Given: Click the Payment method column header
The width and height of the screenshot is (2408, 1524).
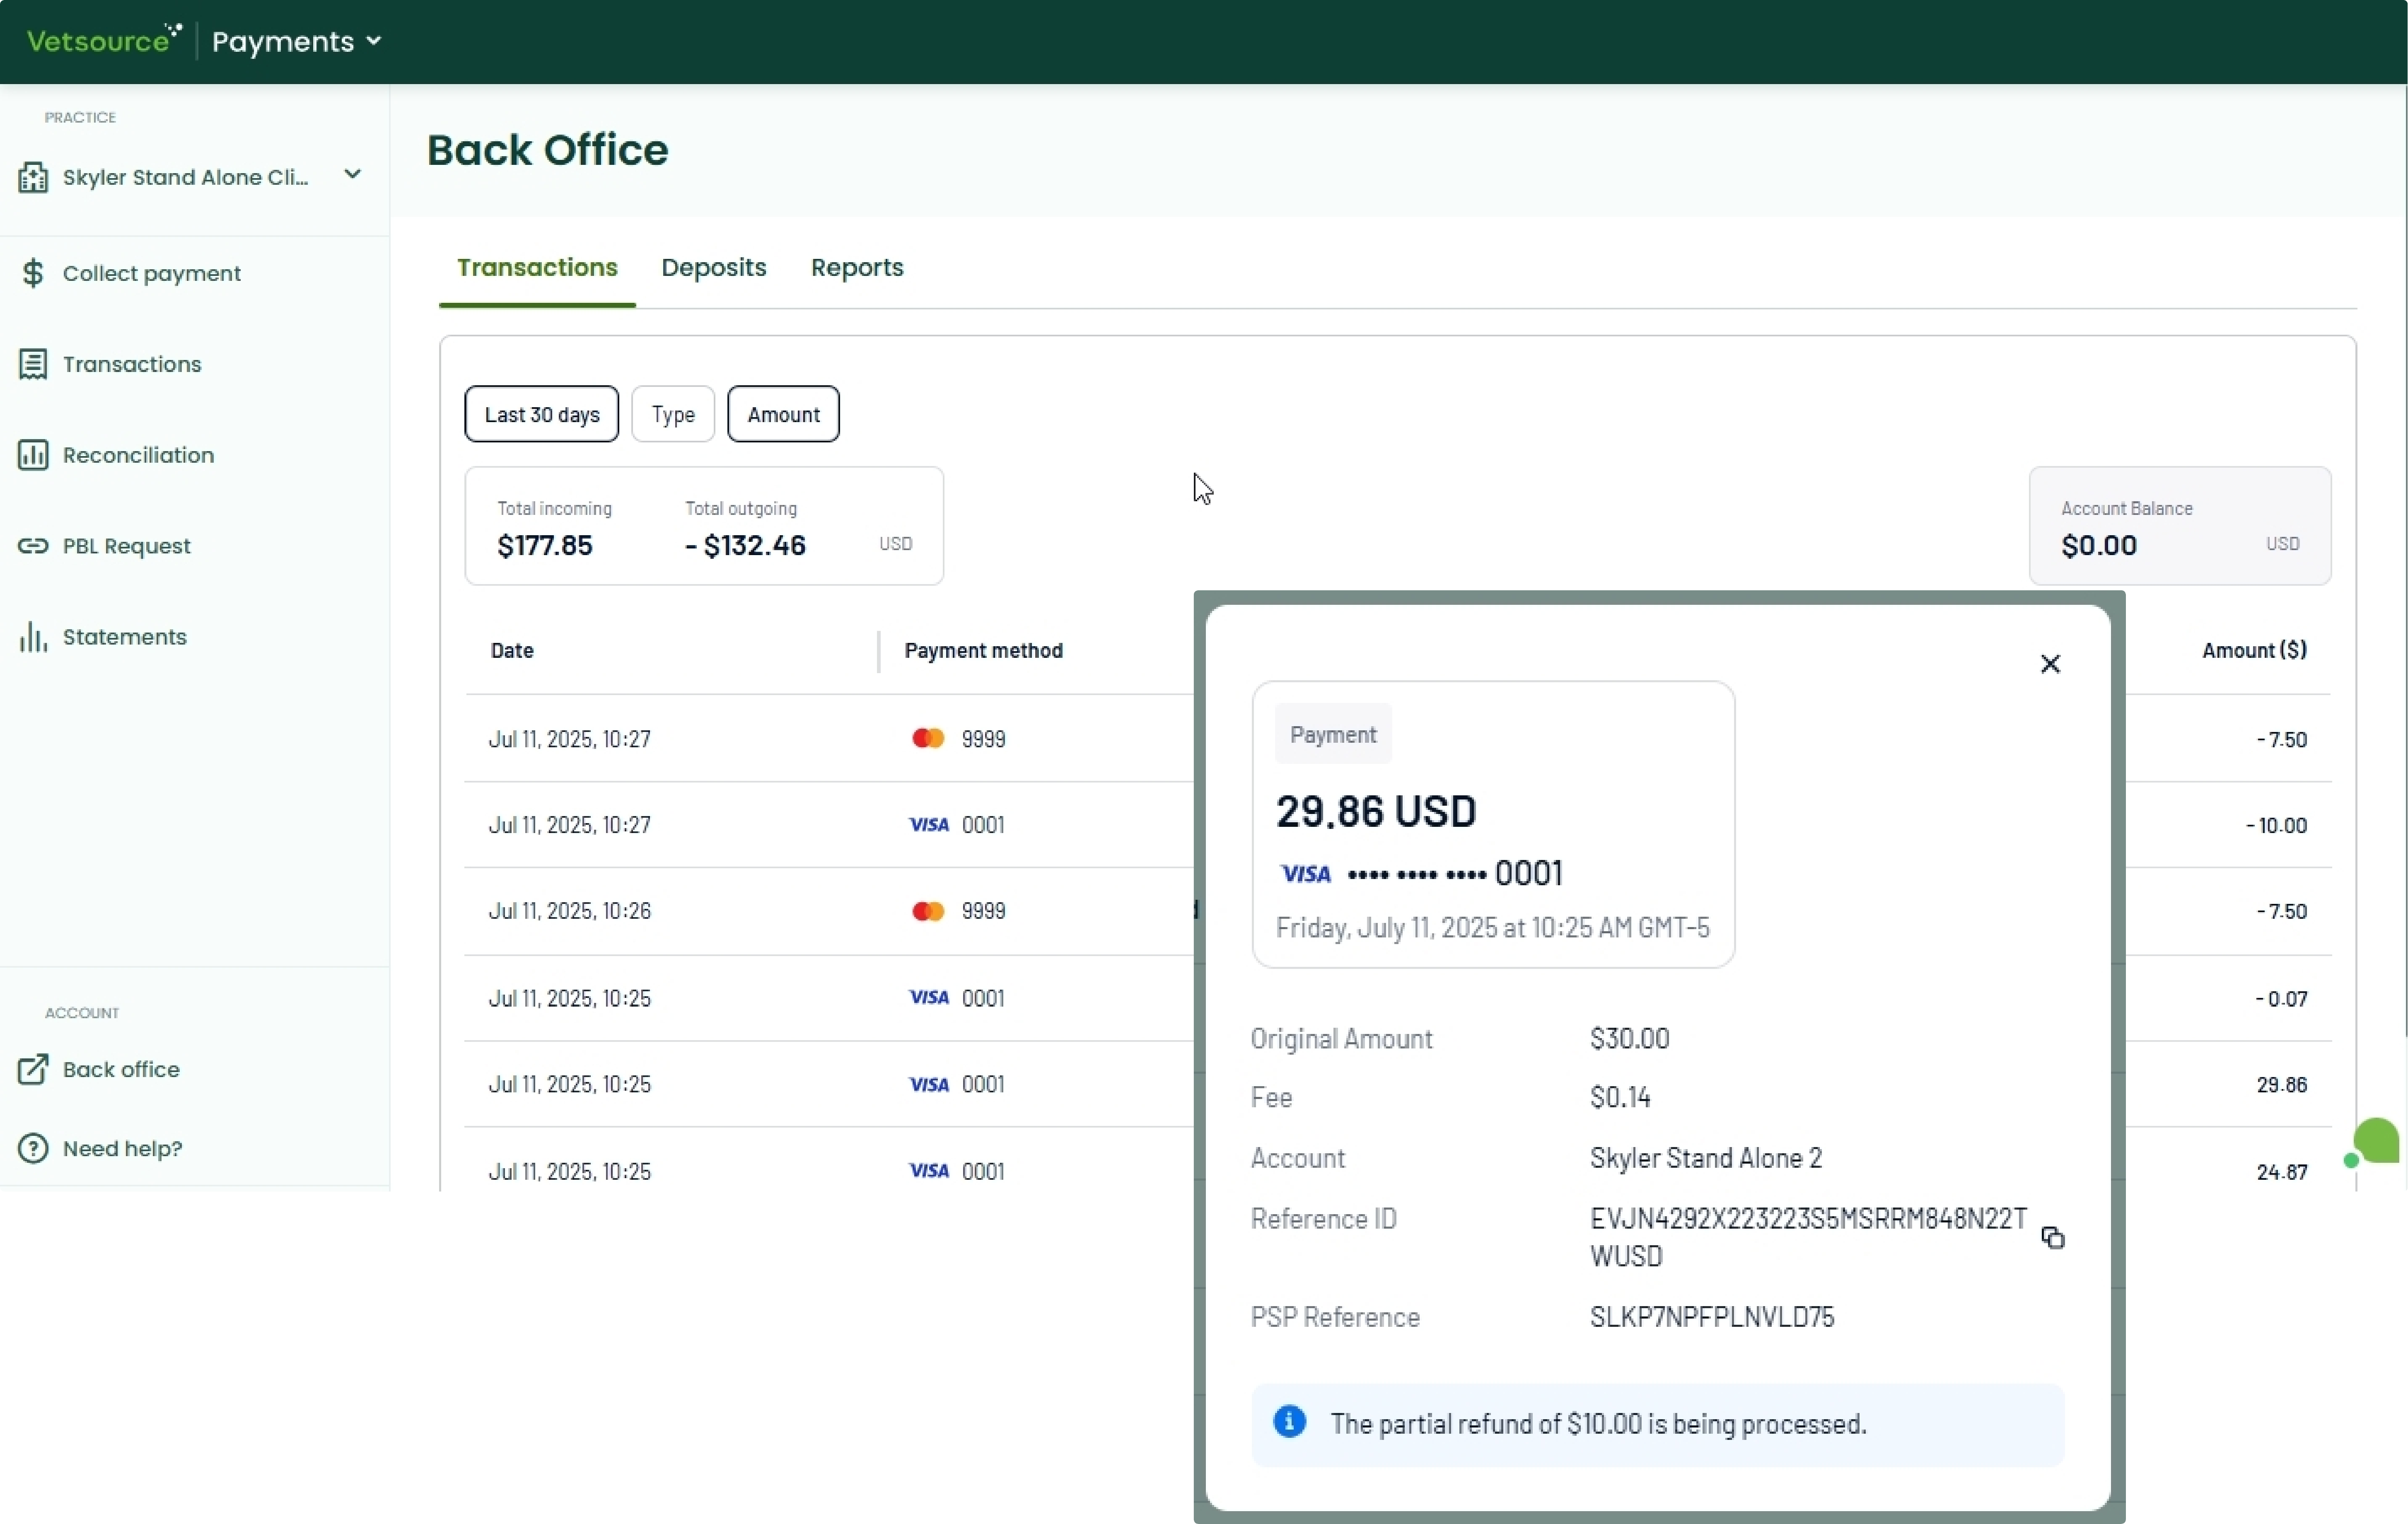Looking at the screenshot, I should [984, 651].
